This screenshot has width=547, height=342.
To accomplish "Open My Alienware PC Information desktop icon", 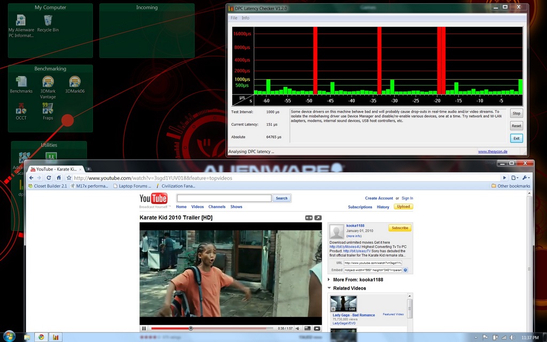I will pyautogui.click(x=21, y=25).
